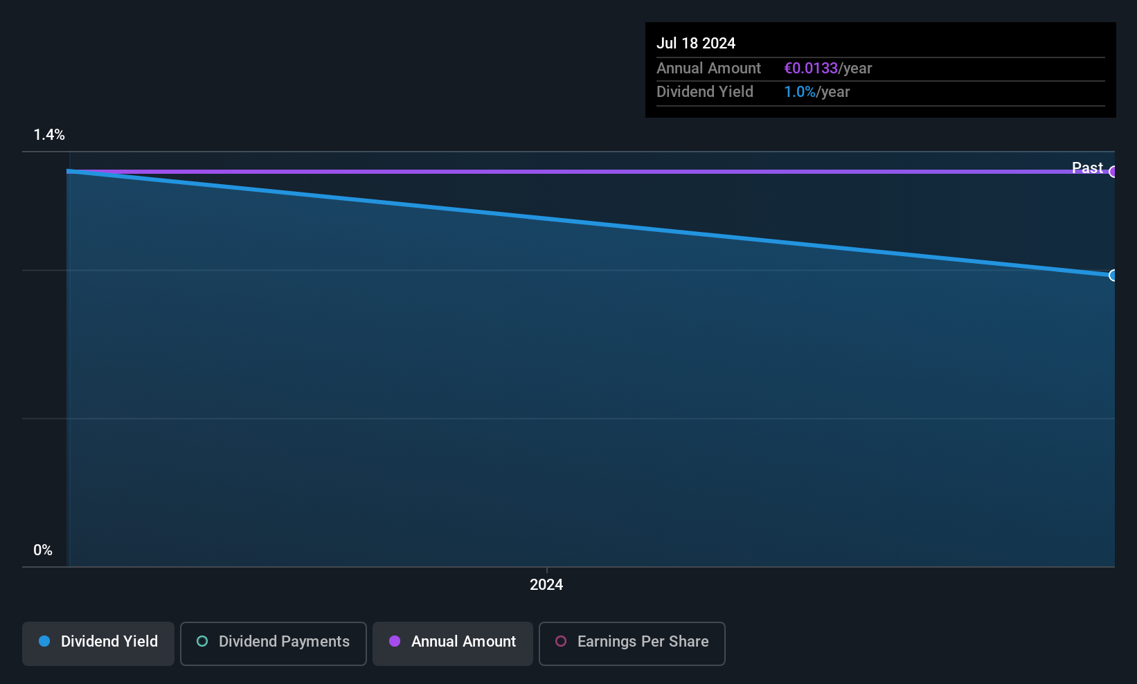The width and height of the screenshot is (1137, 684).
Task: Click the Annual Amount label in tooltip
Action: [708, 68]
